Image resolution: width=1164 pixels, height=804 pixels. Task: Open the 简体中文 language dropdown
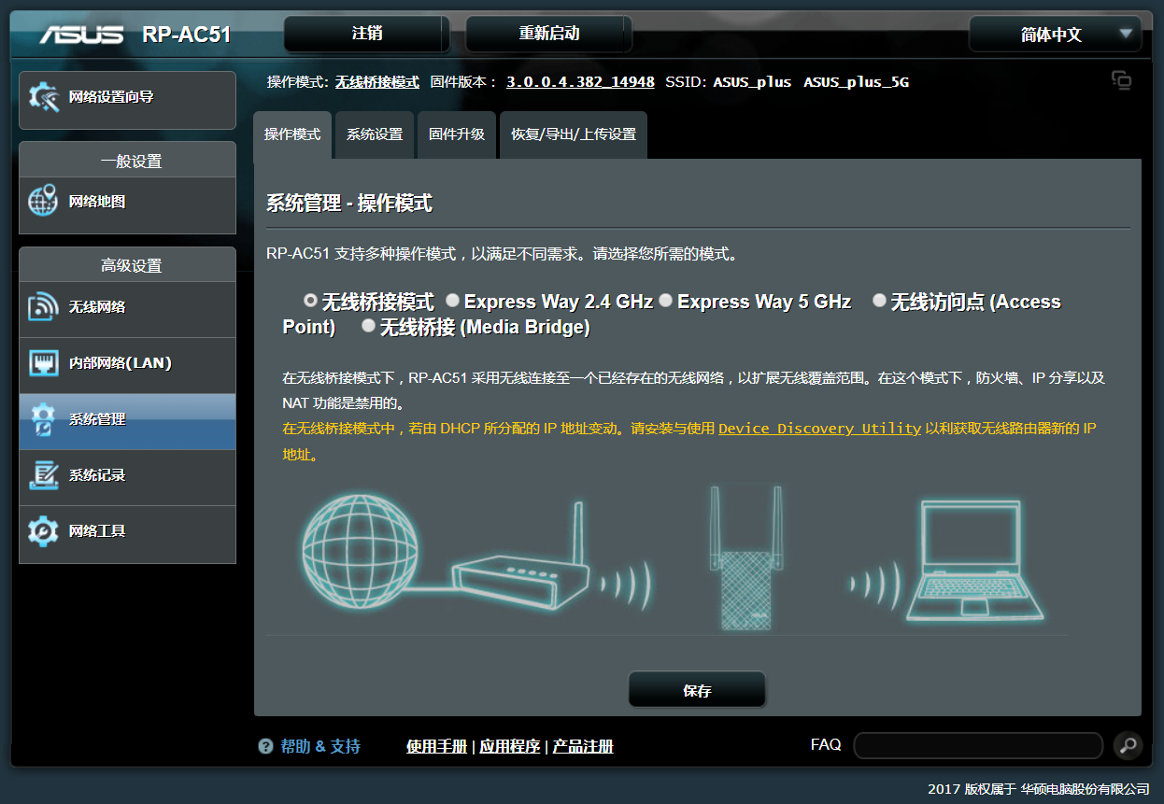[x=1055, y=35]
